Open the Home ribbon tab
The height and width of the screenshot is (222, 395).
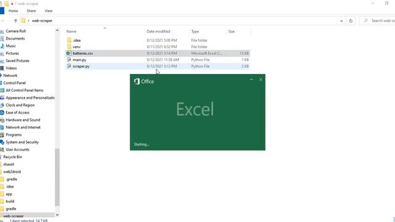13,11
